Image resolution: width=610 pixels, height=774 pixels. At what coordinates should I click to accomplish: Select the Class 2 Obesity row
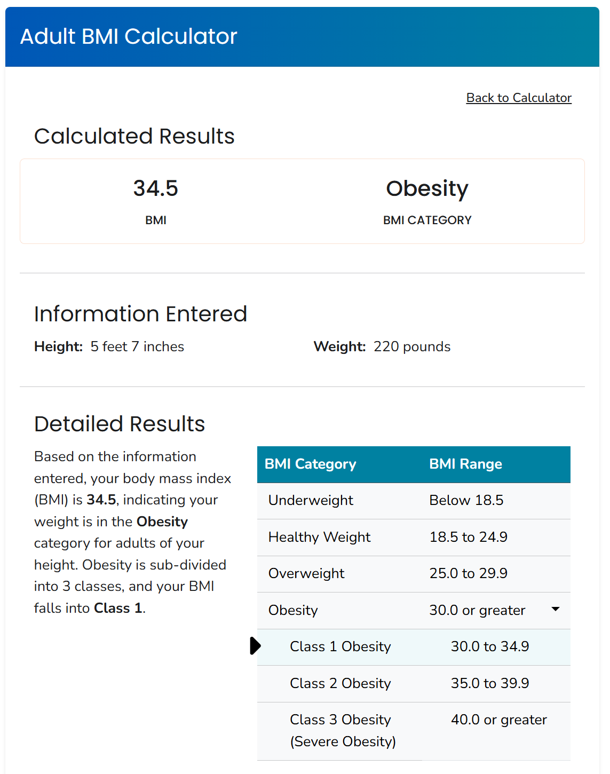click(414, 684)
